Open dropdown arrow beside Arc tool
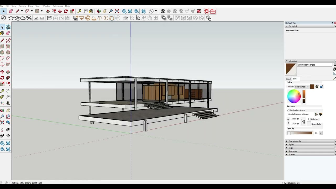336x189 pixels. pos(31,11)
